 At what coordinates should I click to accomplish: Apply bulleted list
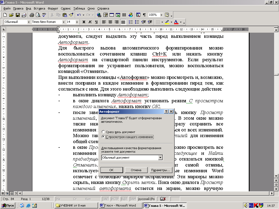pyautogui.click(x=137, y=22)
